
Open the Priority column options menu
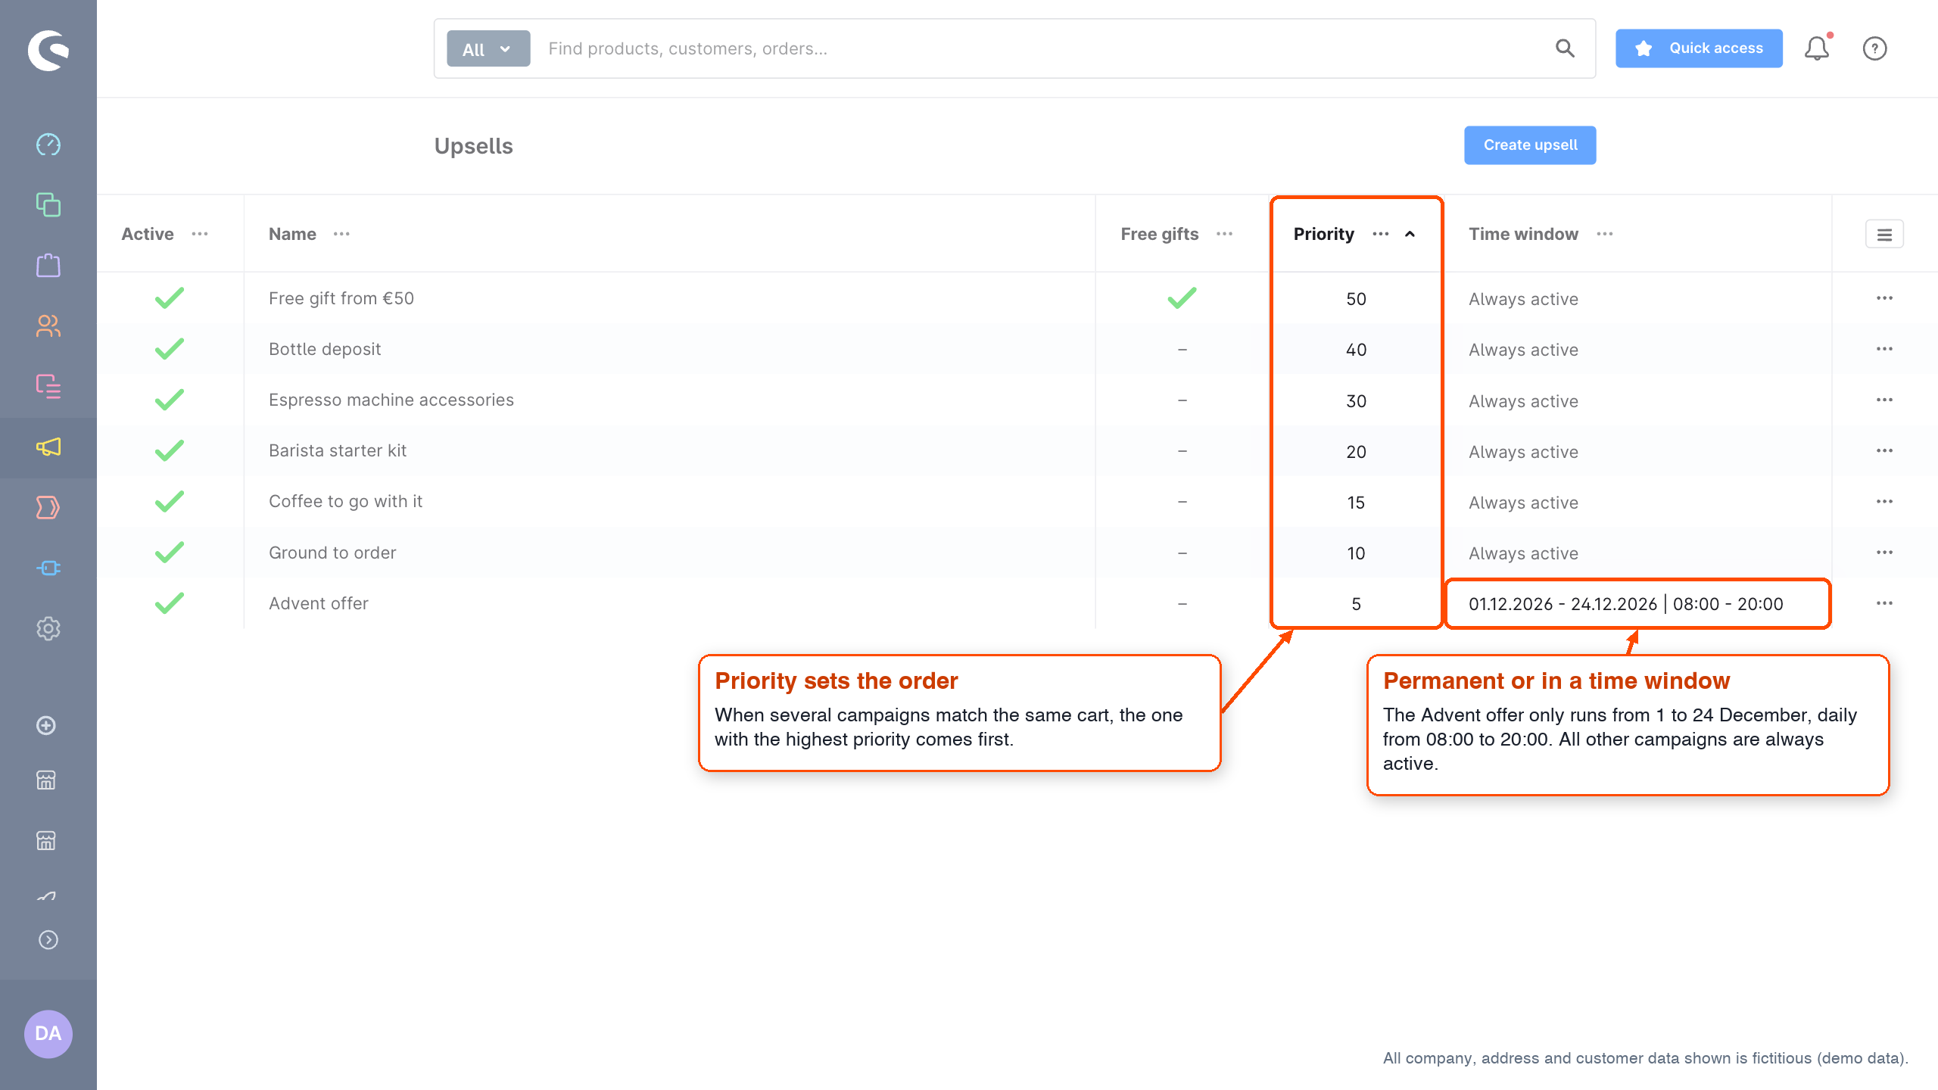(1381, 234)
